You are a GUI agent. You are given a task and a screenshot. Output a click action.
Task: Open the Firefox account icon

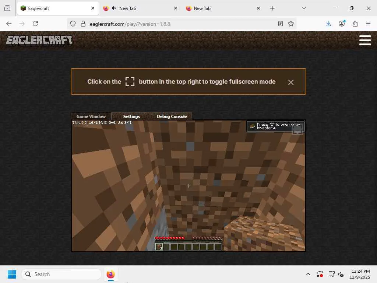pyautogui.click(x=342, y=24)
